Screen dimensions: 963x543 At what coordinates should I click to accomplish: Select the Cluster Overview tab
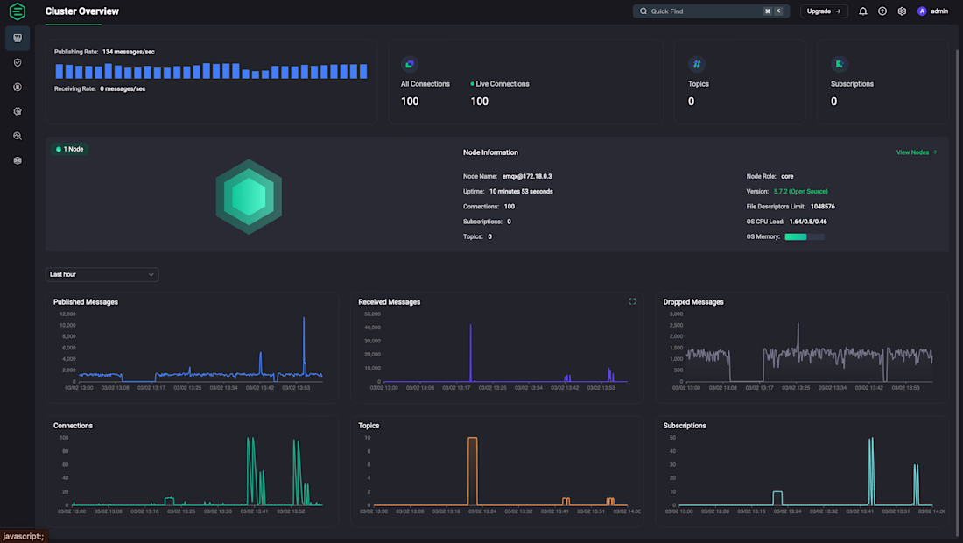tap(81, 11)
